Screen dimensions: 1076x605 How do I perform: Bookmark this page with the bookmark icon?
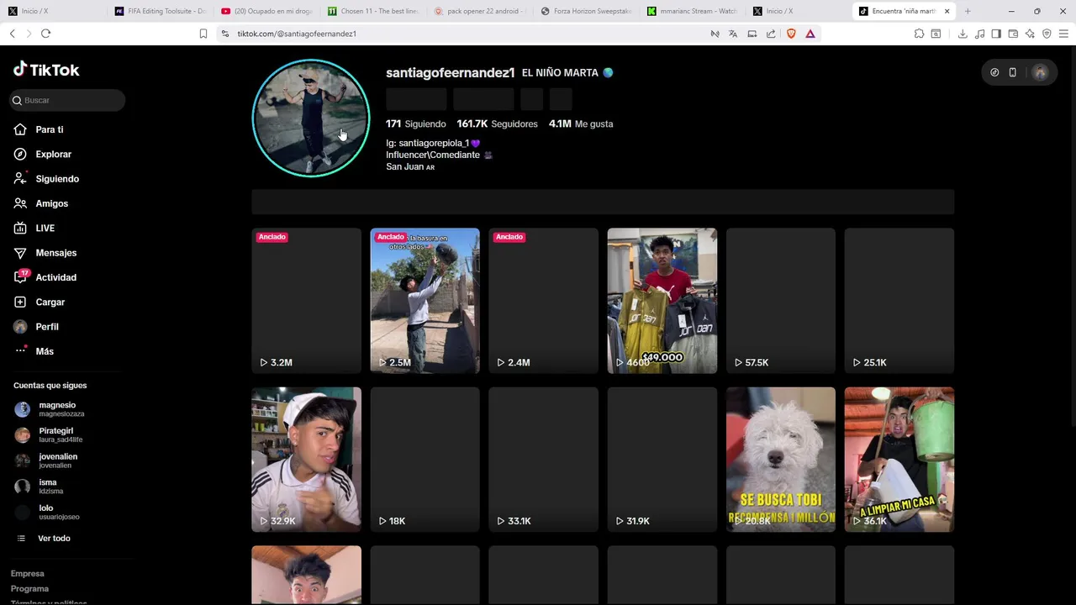coord(203,34)
